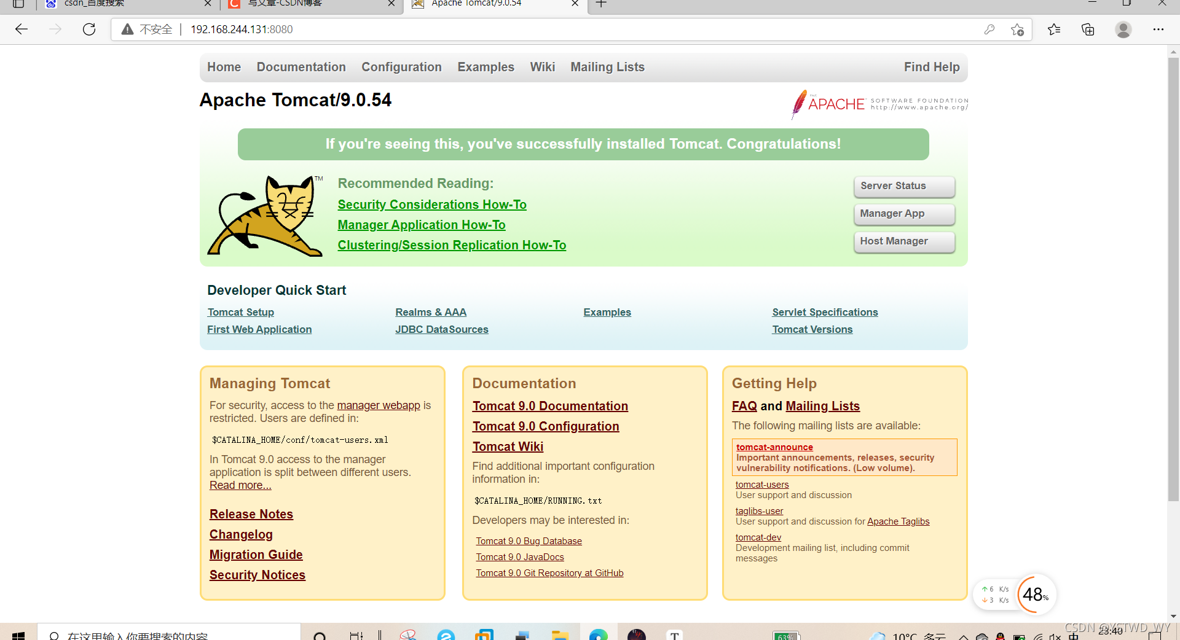
Task: Open Tomcat Versions link
Action: (x=812, y=329)
